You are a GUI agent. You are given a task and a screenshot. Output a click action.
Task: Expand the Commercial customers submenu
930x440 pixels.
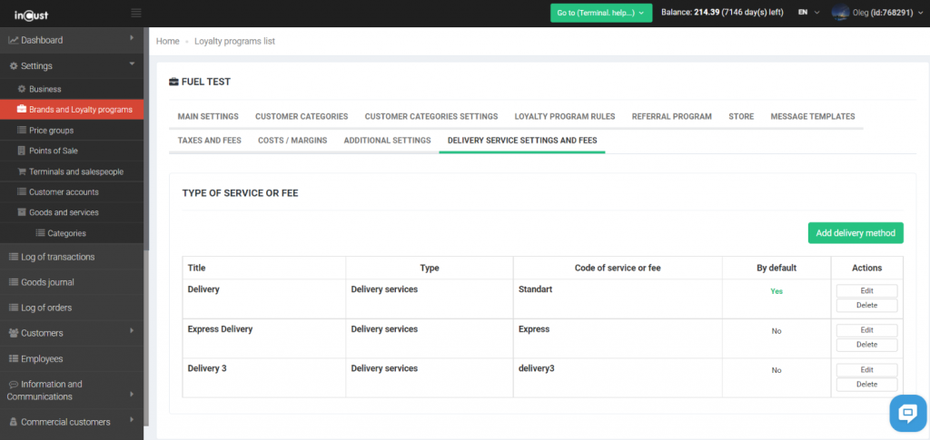pyautogui.click(x=132, y=421)
